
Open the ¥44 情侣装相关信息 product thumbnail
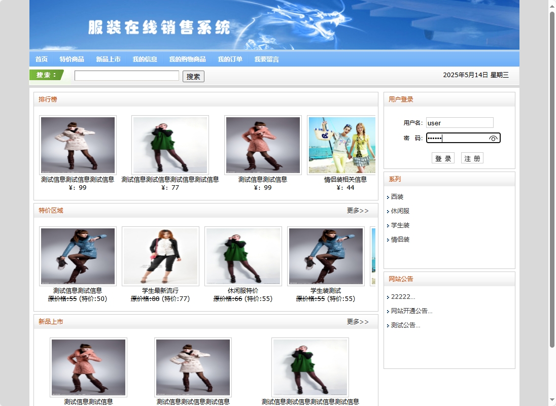click(341, 145)
